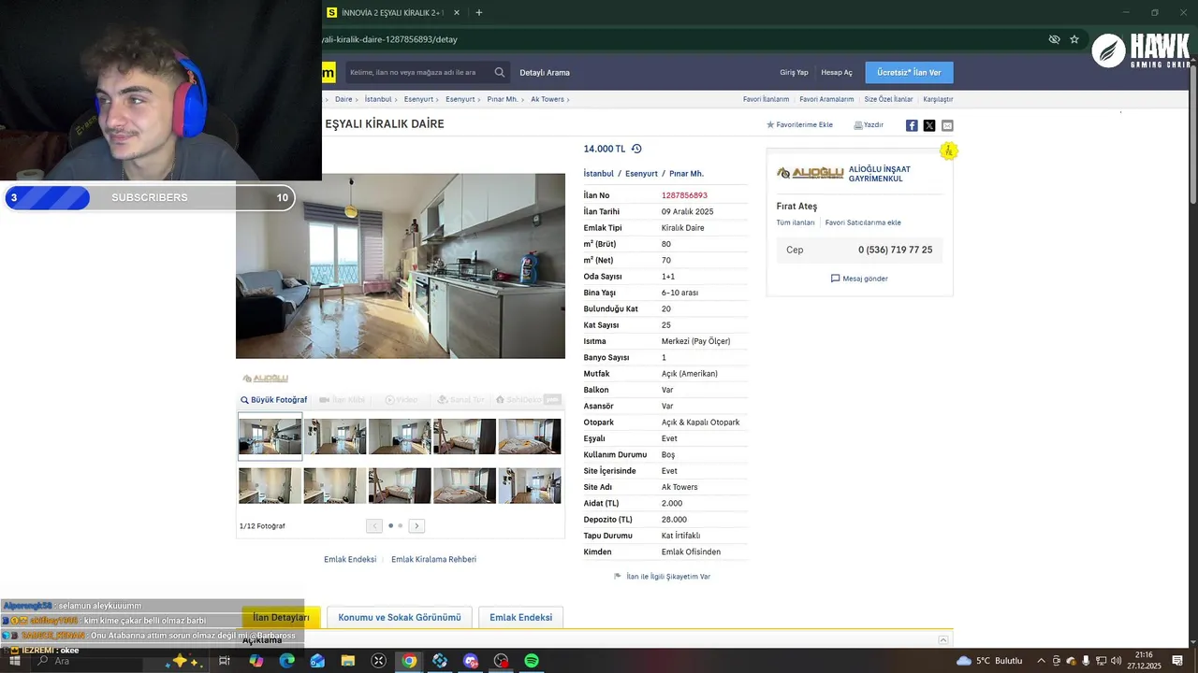Click the 1 Yıl yellow badge
The width and height of the screenshot is (1198, 673).
(x=949, y=150)
